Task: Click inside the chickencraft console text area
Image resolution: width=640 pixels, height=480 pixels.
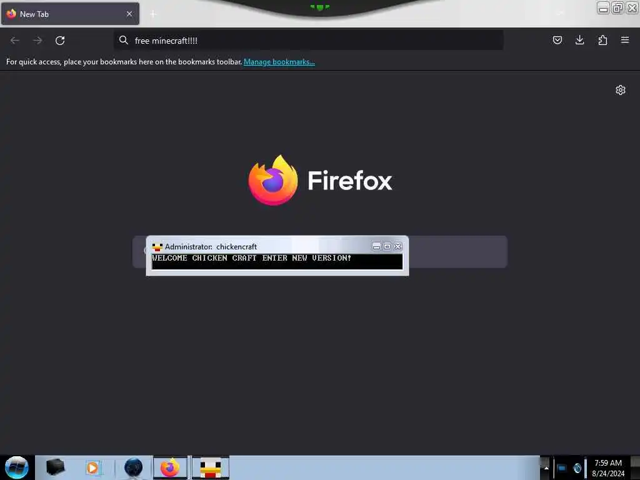Action: [x=277, y=262]
